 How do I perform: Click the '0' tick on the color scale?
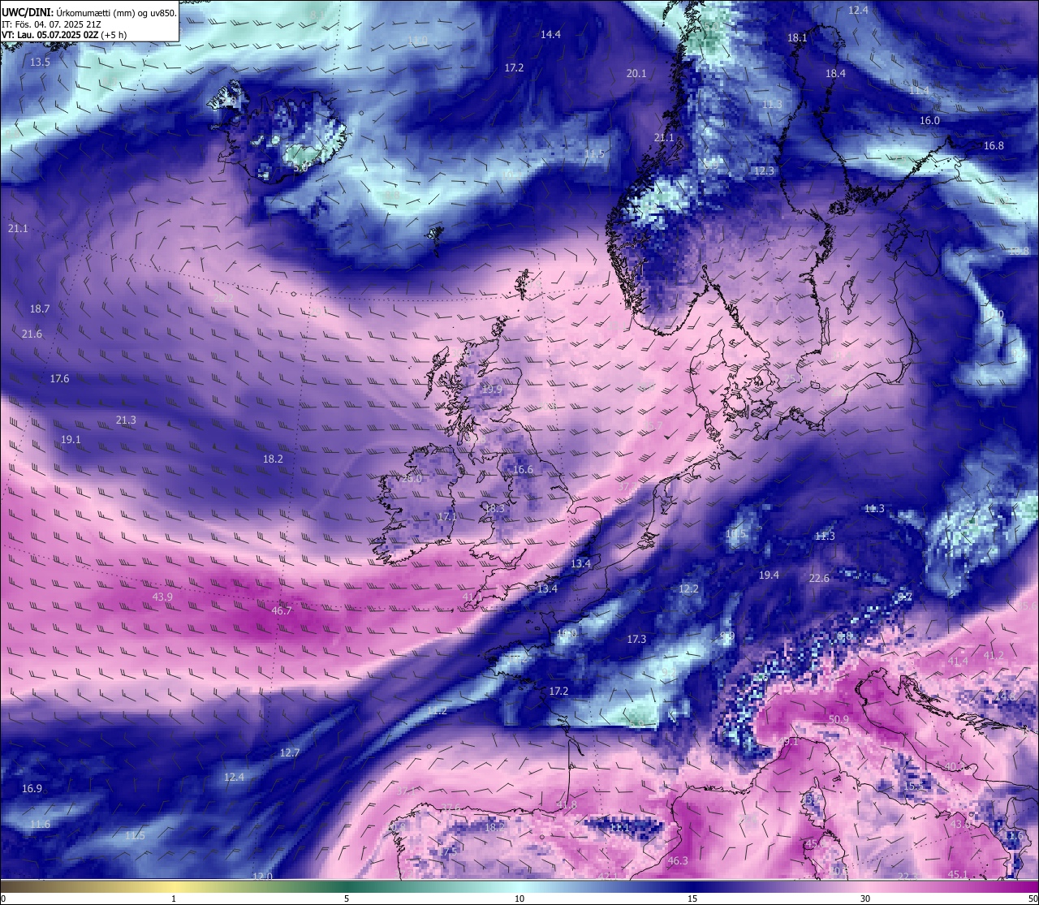(3, 899)
